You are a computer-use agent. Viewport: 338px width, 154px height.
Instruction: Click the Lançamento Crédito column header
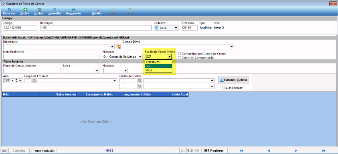click(132, 94)
